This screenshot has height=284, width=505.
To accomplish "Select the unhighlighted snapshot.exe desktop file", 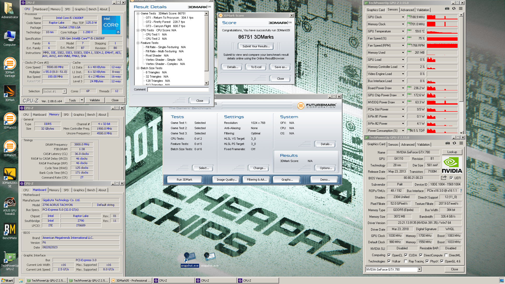I will (210, 259).
